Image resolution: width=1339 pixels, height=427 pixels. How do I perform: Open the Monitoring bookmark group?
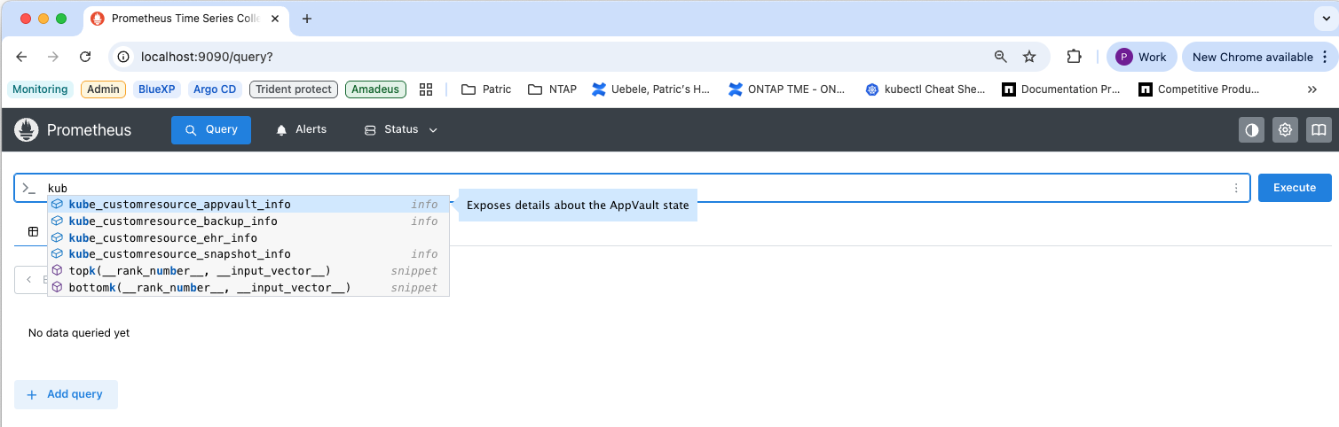(40, 89)
